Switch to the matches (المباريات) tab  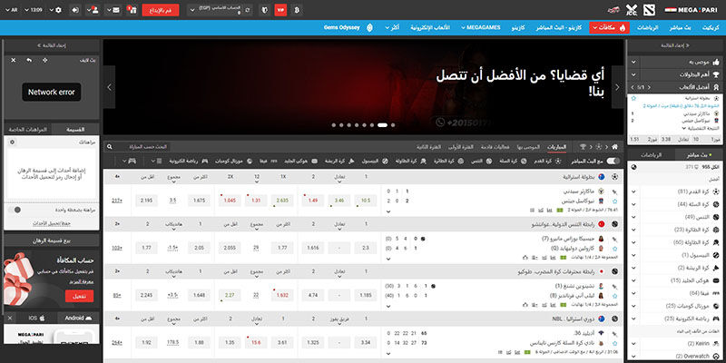point(556,147)
